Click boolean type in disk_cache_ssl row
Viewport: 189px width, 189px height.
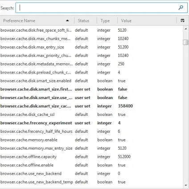point(105,115)
